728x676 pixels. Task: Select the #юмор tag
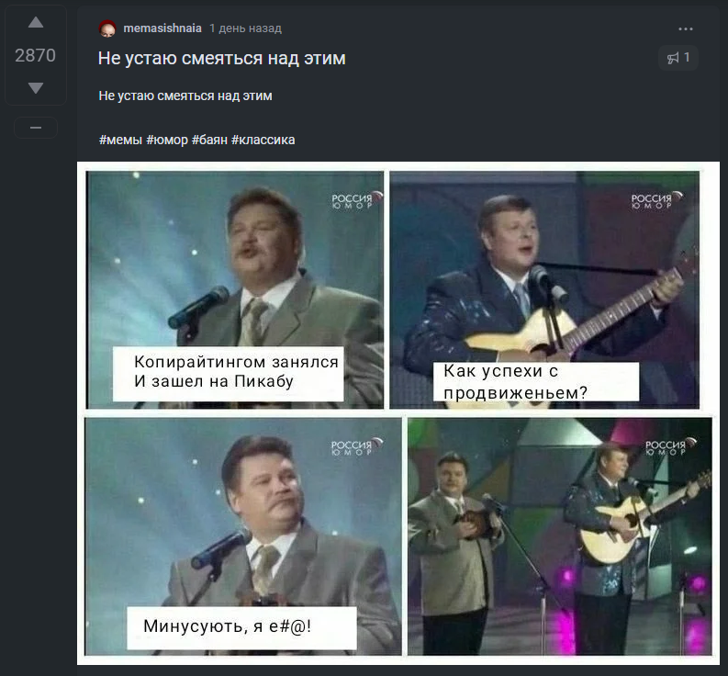coord(167,140)
